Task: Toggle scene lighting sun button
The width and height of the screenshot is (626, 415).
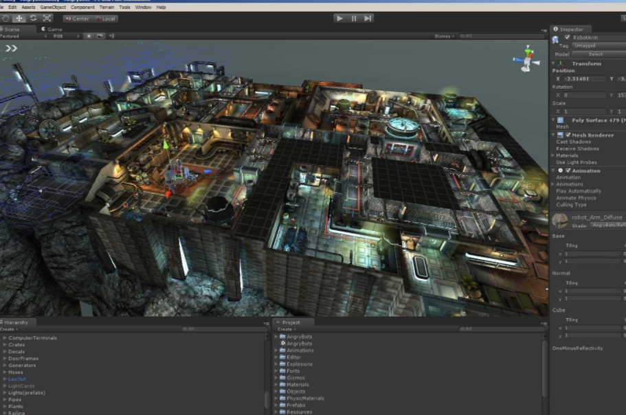Action: (x=89, y=36)
